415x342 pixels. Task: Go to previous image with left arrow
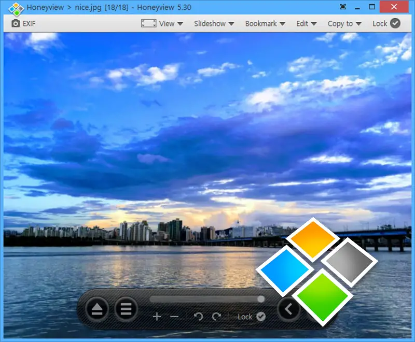pyautogui.click(x=288, y=309)
